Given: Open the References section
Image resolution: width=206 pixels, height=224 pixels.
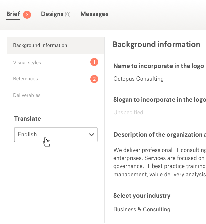Looking at the screenshot, I should (x=25, y=79).
